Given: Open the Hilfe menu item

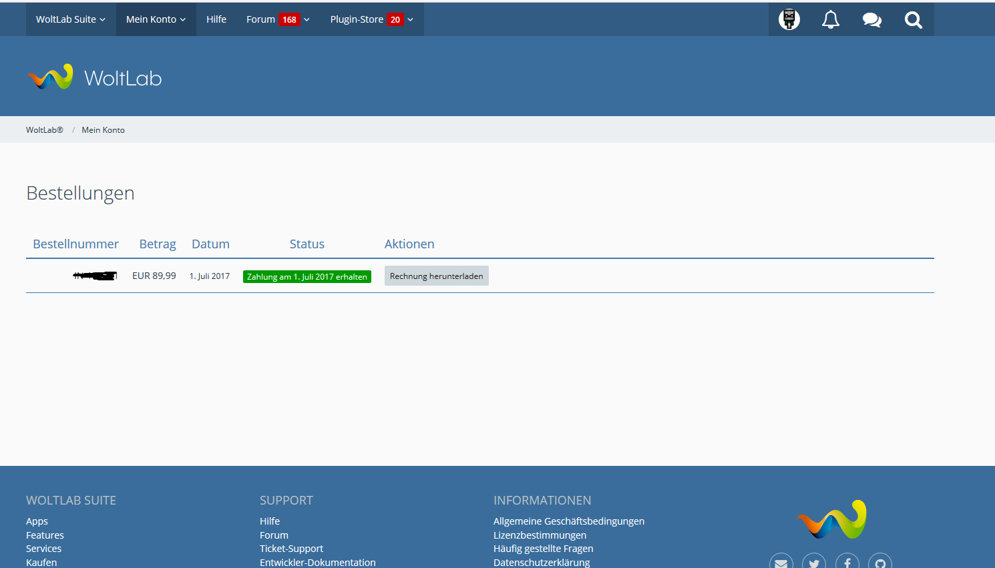Looking at the screenshot, I should pos(216,19).
